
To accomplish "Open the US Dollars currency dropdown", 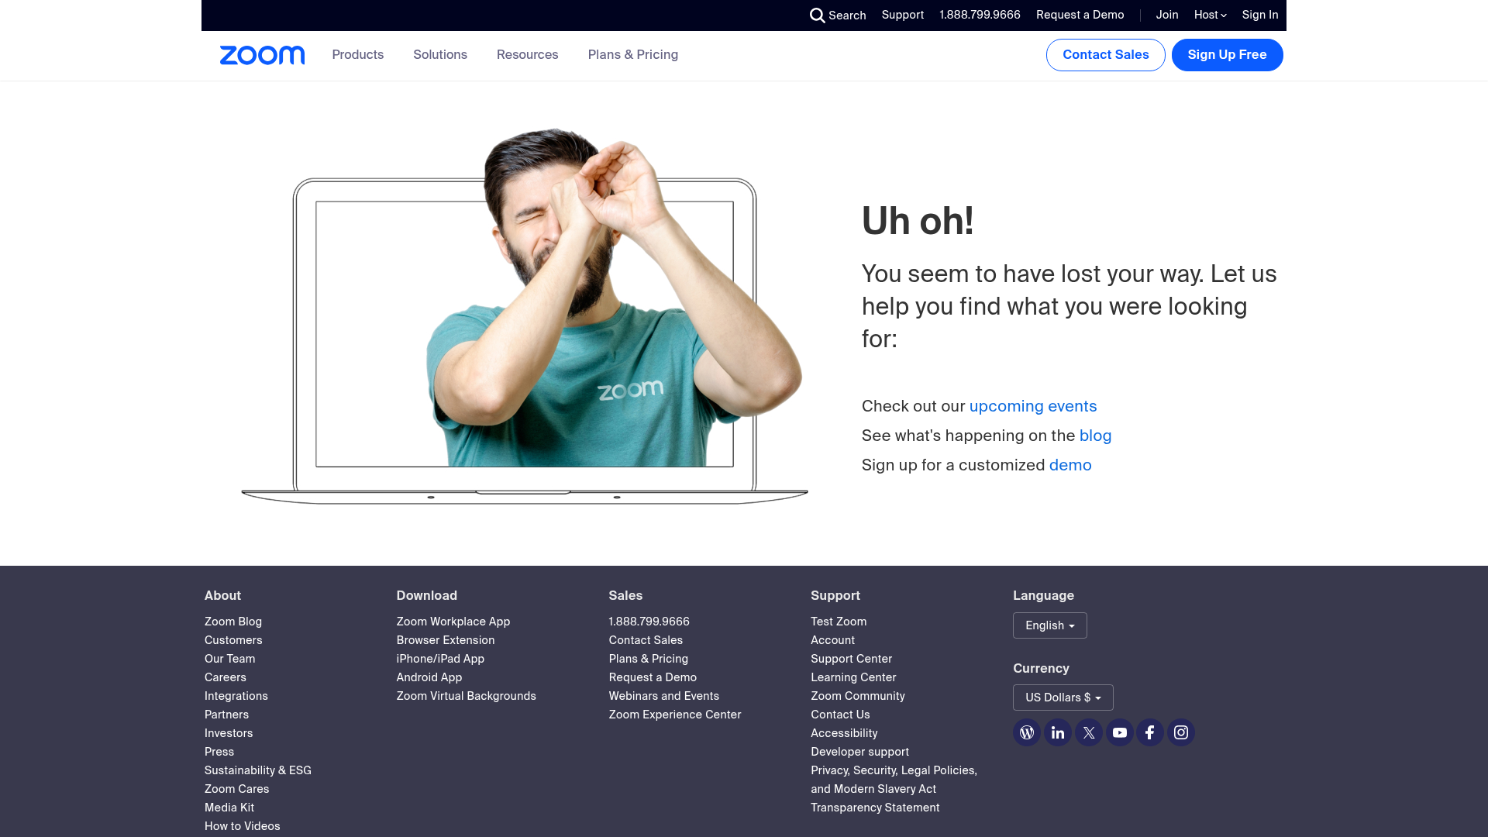I will click(x=1063, y=697).
